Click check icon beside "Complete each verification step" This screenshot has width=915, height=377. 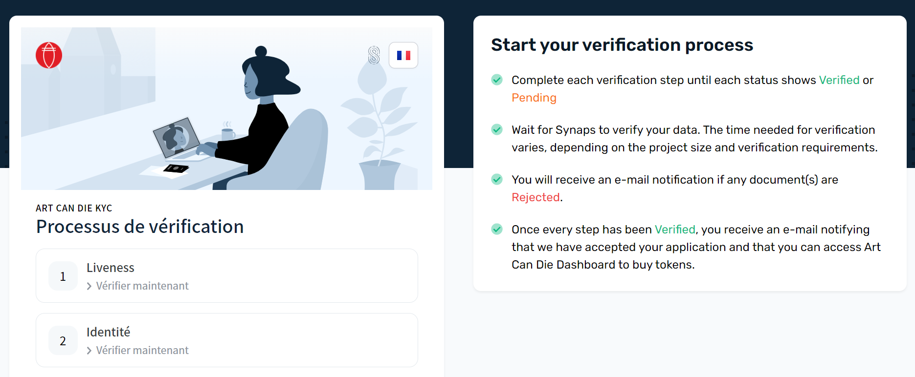[497, 80]
